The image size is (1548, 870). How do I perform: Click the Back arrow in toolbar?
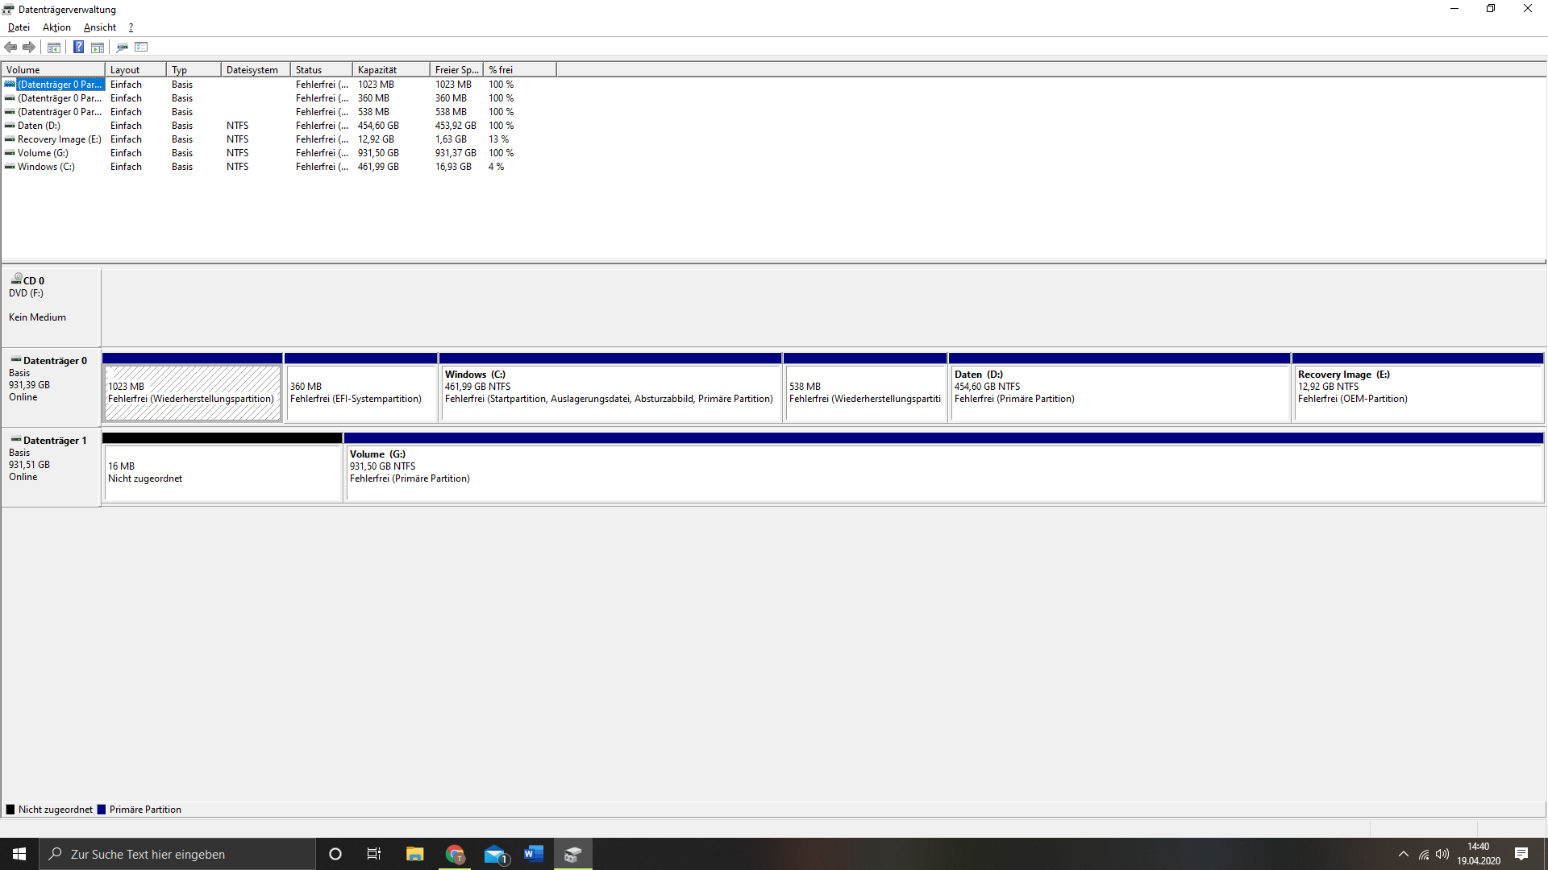tap(10, 47)
